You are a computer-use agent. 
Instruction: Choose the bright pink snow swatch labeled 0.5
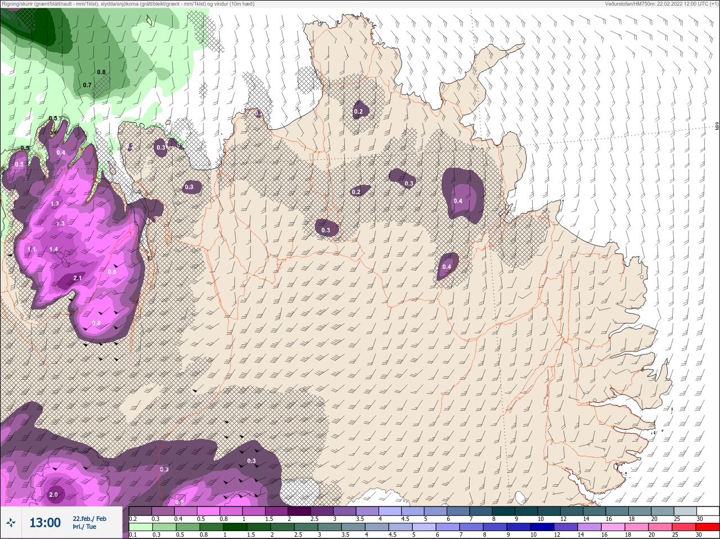coord(208,511)
